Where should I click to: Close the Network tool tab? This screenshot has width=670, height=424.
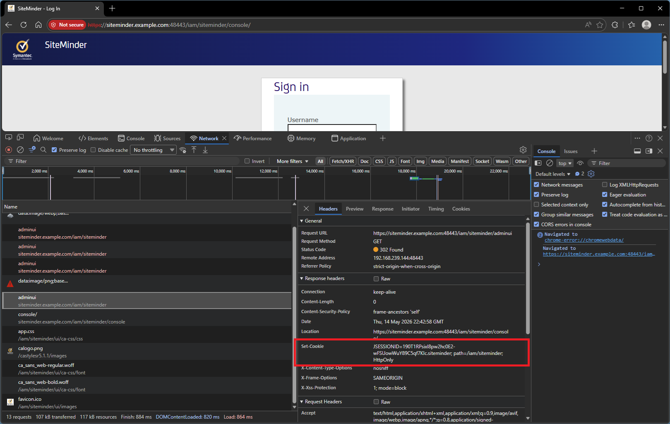pyautogui.click(x=224, y=139)
